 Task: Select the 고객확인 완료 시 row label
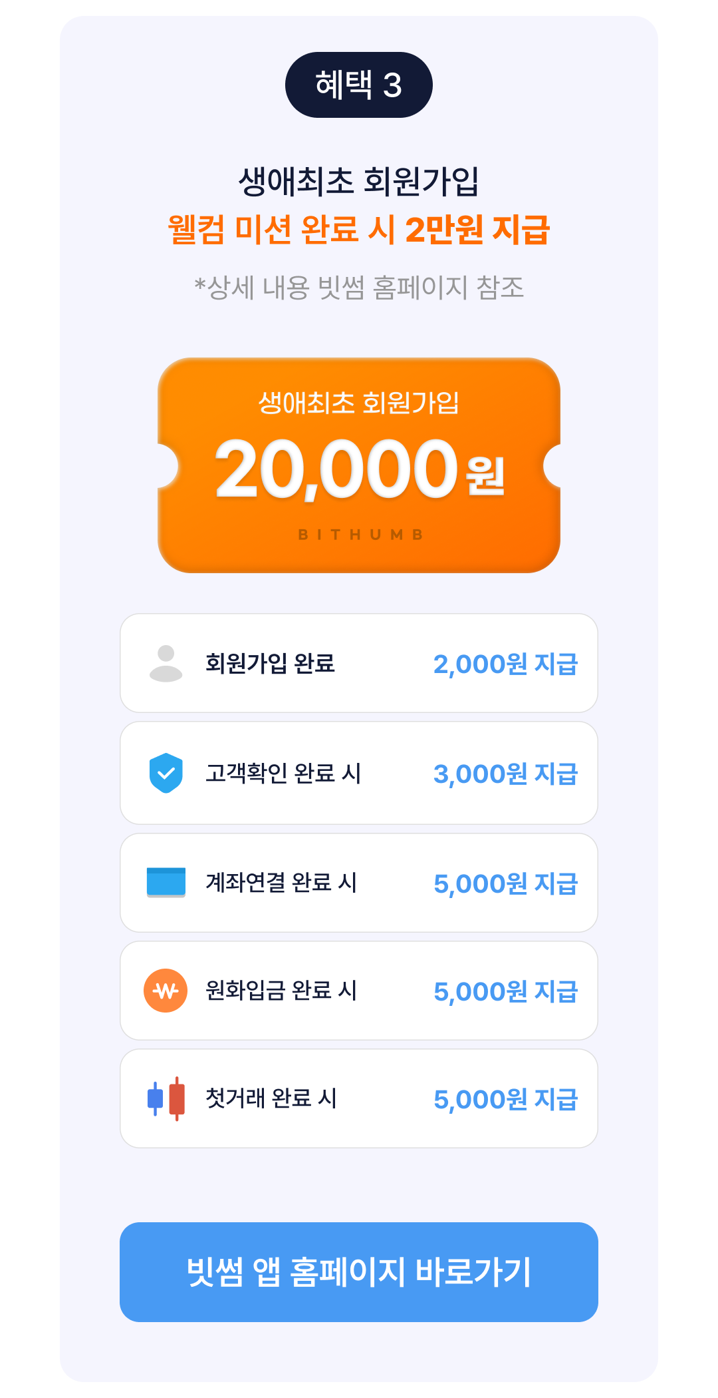[283, 773]
